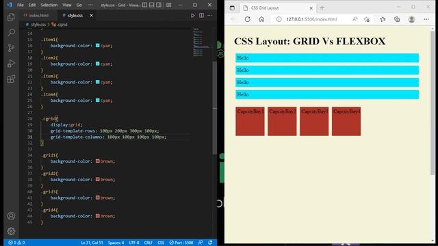438x246 pixels.
Task: Open the Manage gear menu in VS Code
Action: point(11,231)
